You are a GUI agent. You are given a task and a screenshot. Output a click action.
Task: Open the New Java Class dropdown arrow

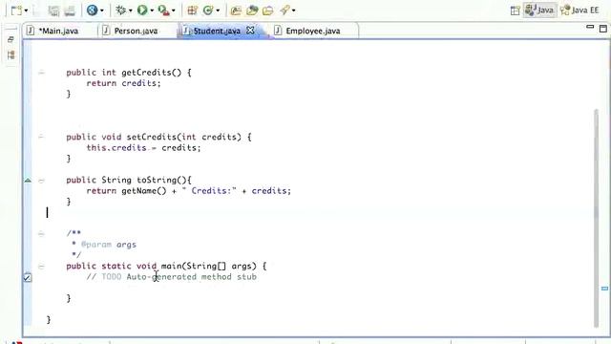[218, 11]
